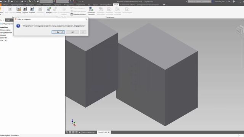The height and width of the screenshot is (137, 244).
Task: Open the appearance dropdown in title bar
Action: [x=63, y=2]
